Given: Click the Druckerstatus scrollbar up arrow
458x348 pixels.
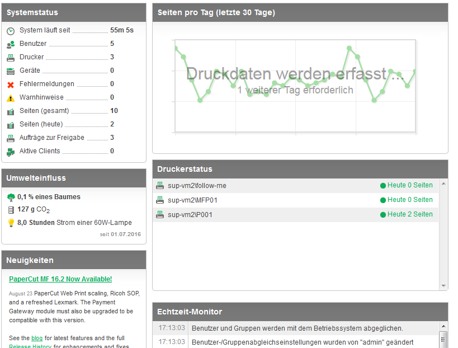Looking at the screenshot, I should [443, 184].
